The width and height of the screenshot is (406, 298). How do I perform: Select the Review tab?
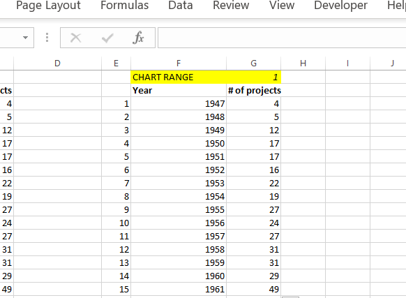[231, 5]
